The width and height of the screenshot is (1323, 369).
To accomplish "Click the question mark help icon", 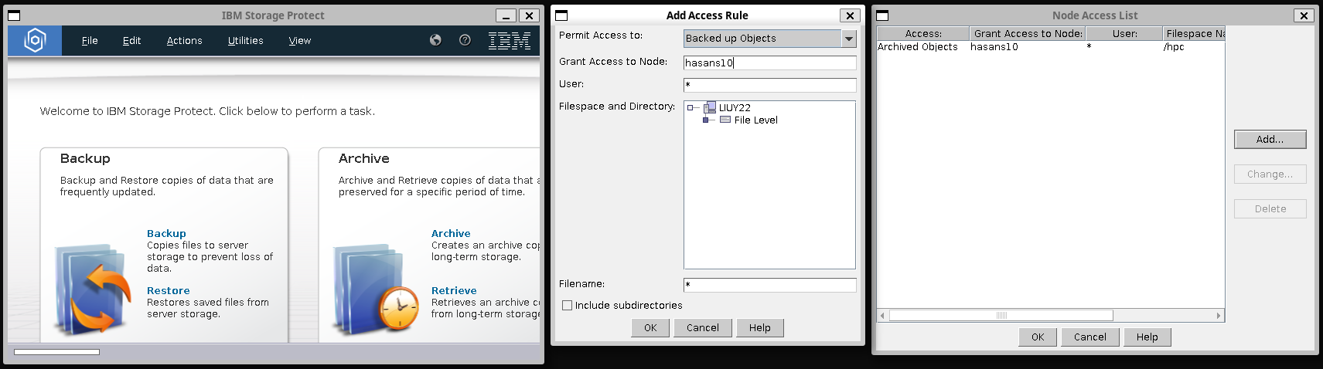I will [465, 40].
